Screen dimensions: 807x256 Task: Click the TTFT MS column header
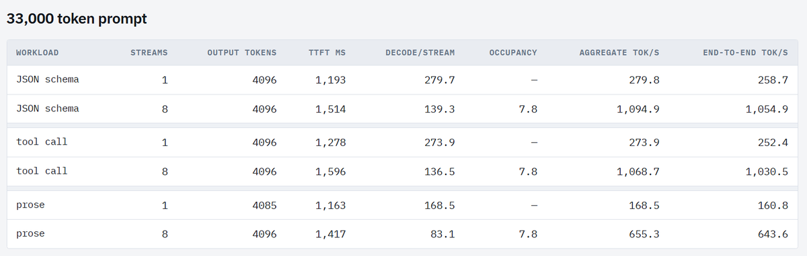tap(327, 52)
